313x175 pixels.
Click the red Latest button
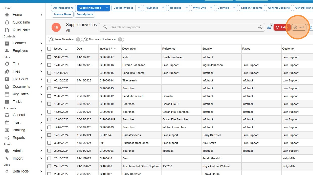click(282, 27)
